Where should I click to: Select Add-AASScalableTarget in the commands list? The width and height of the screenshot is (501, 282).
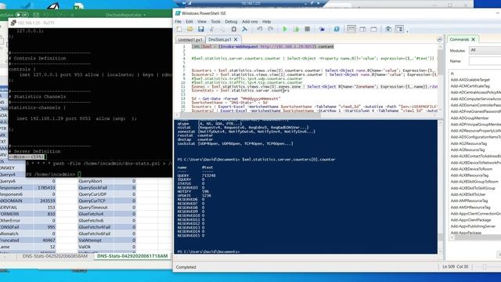click(470, 80)
